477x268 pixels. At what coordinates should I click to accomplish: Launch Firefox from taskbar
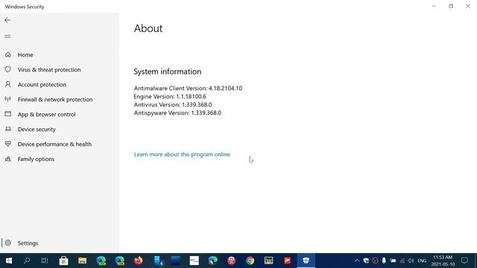(x=139, y=261)
